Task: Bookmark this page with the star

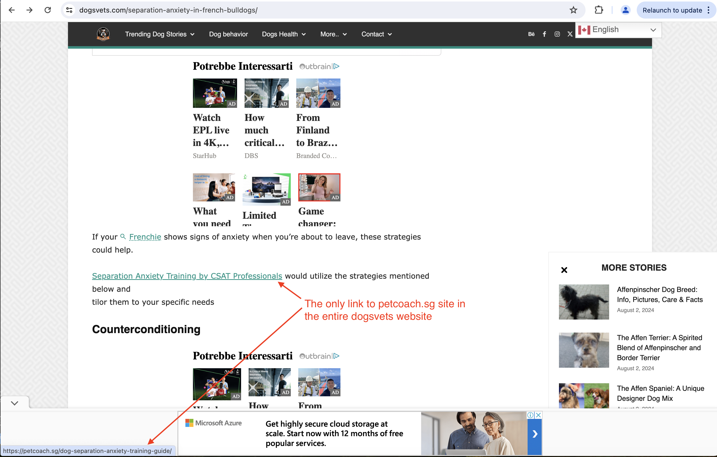Action: 573,10
